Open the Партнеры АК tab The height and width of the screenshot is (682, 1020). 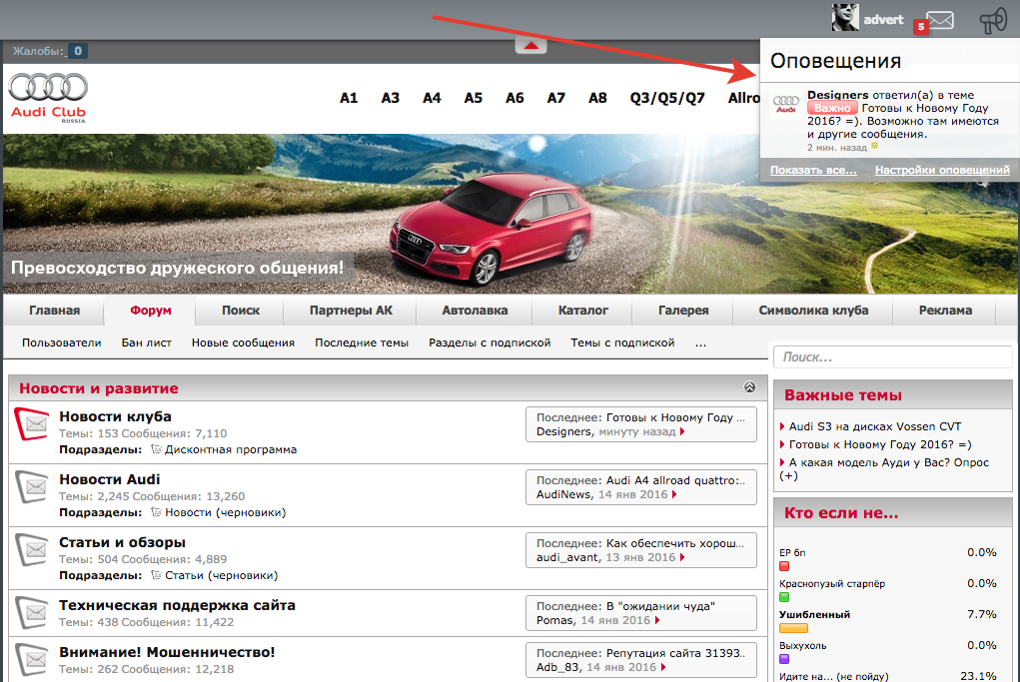pos(351,311)
